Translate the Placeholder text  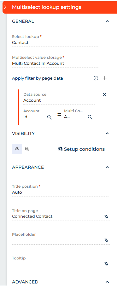107,240
